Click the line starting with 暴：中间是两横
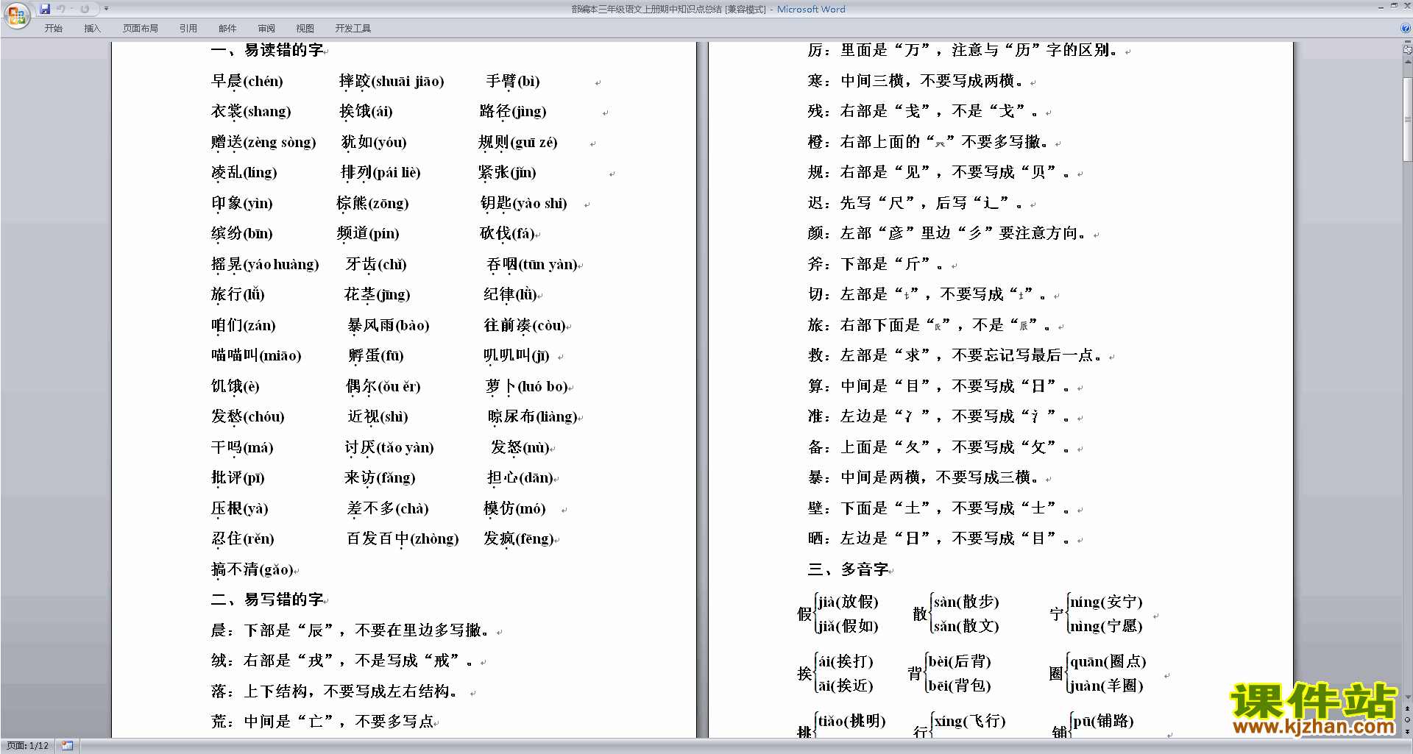This screenshot has width=1413, height=754. coord(924,477)
